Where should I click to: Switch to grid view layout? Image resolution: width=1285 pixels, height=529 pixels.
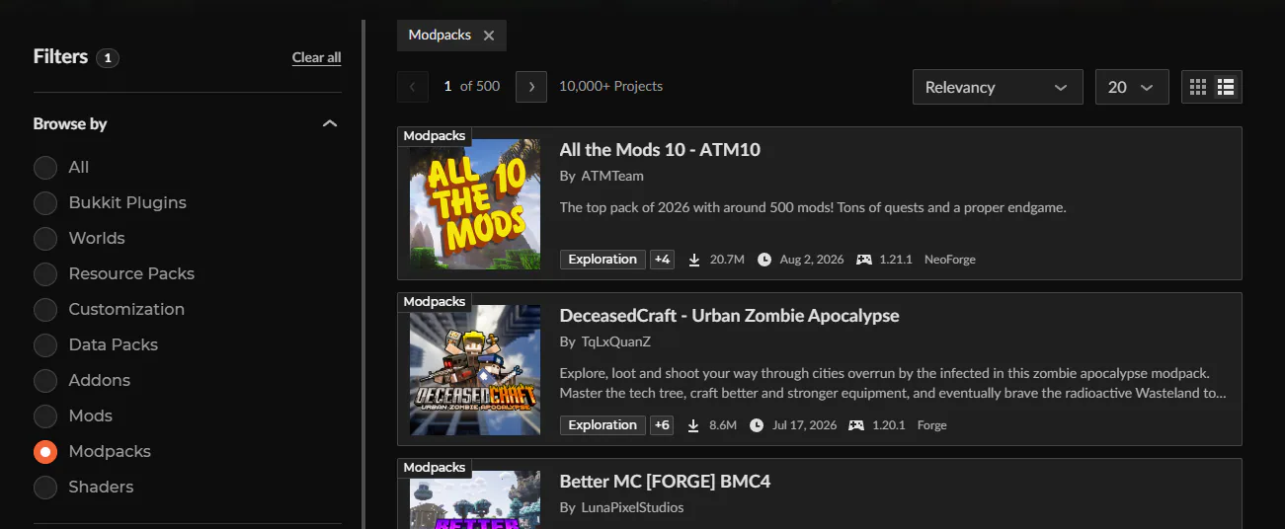(x=1198, y=87)
